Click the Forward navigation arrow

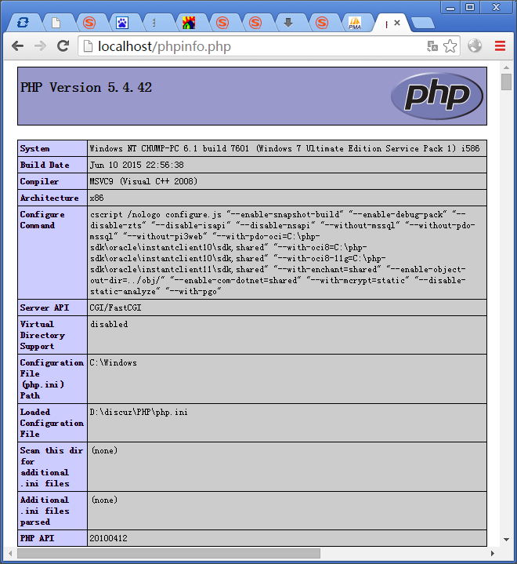tap(40, 46)
